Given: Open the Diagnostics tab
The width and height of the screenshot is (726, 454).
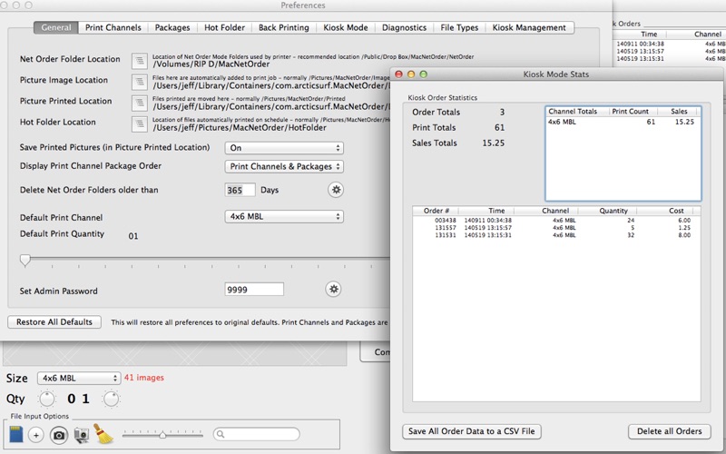Looking at the screenshot, I should pyautogui.click(x=404, y=27).
